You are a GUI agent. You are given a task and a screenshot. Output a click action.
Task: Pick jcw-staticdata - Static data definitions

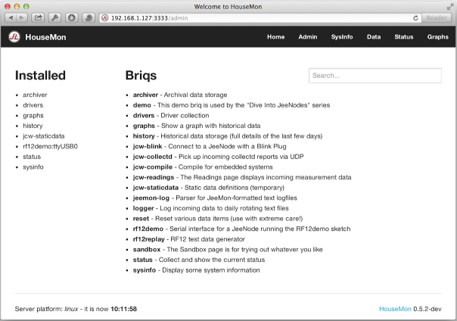tap(209, 188)
